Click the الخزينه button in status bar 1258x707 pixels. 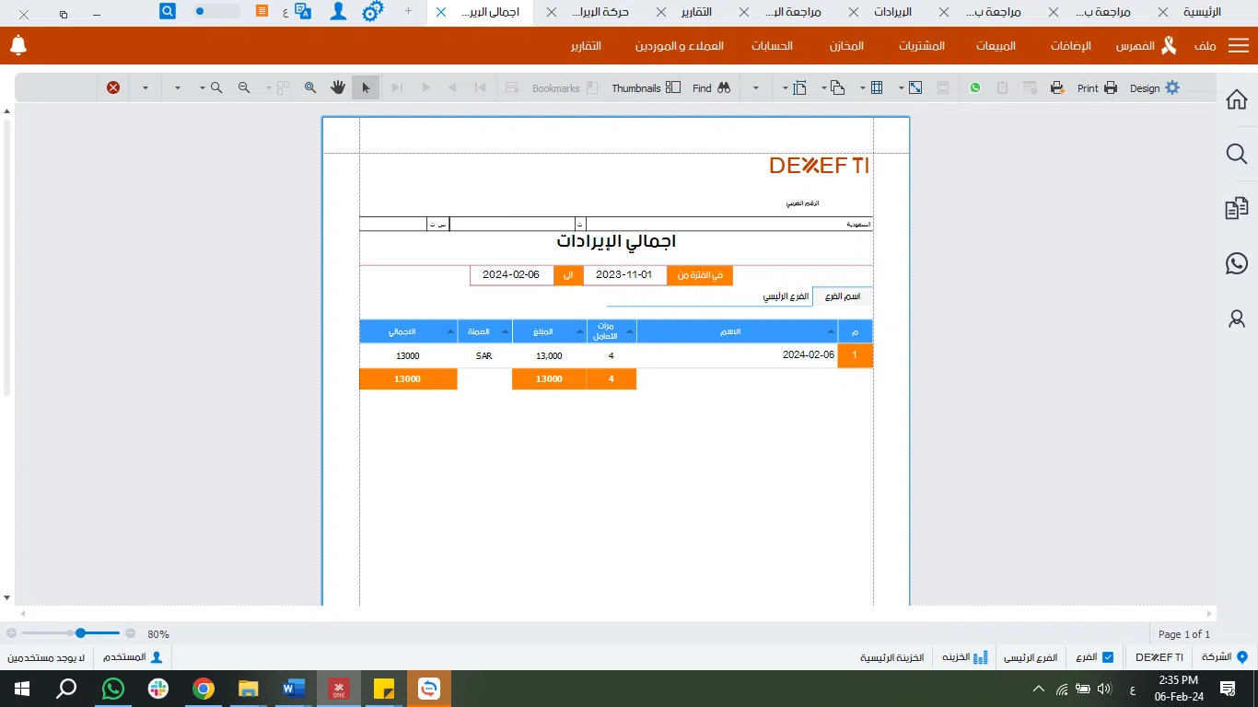coord(964,657)
